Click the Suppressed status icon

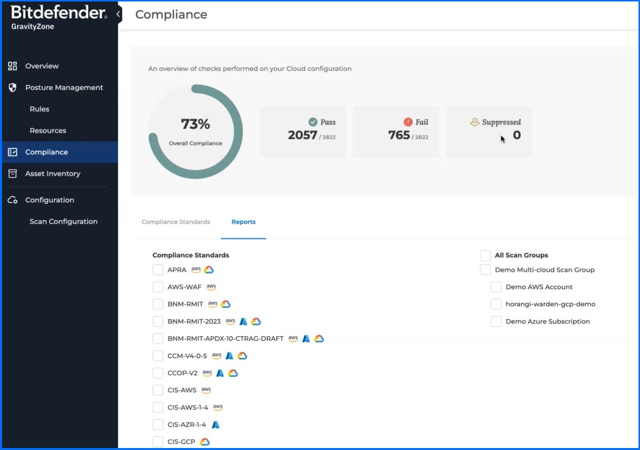(x=475, y=122)
